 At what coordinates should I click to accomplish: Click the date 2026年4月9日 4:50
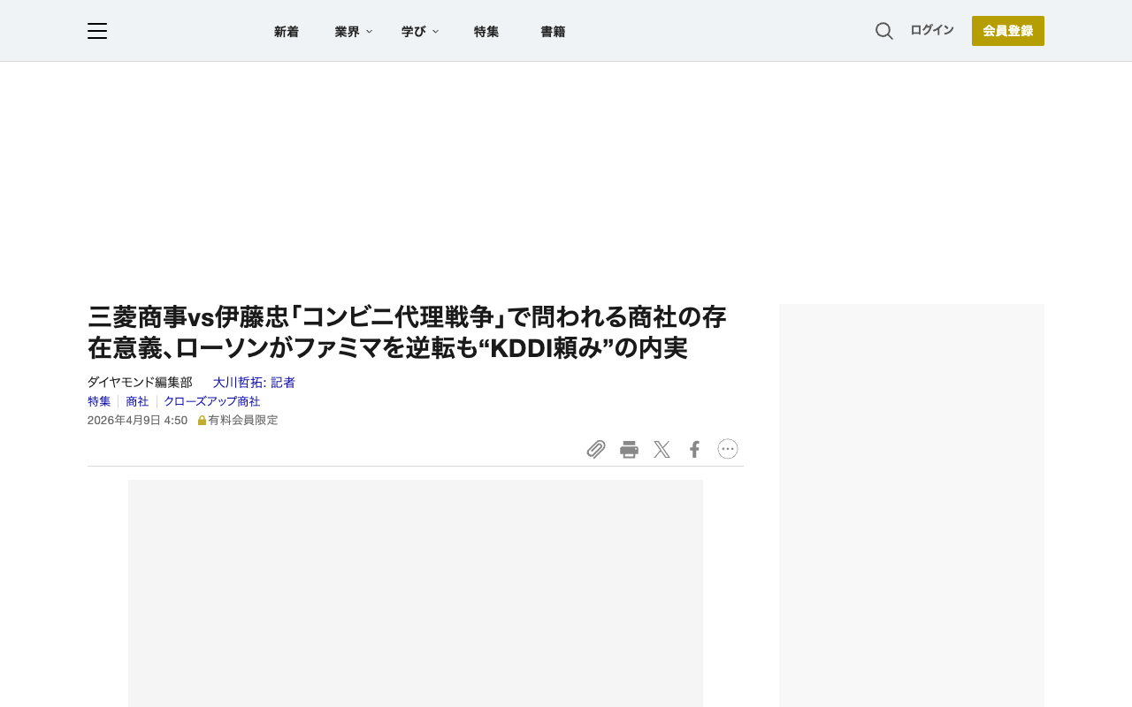(137, 421)
